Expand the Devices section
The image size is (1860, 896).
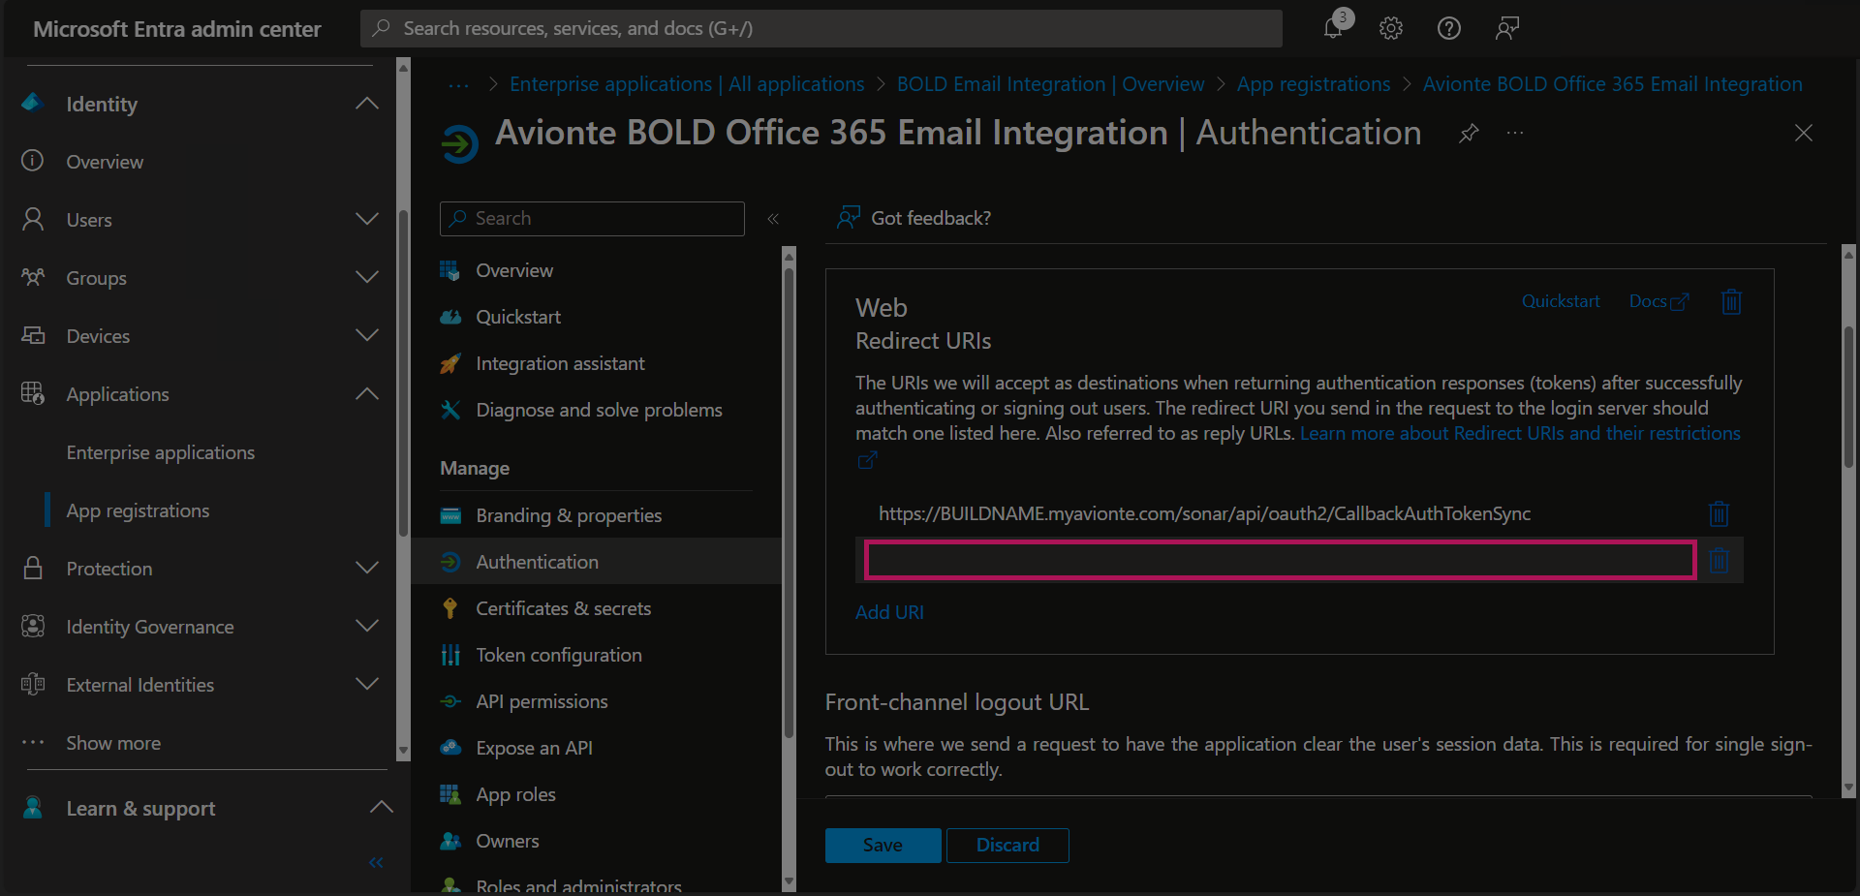[x=367, y=336]
